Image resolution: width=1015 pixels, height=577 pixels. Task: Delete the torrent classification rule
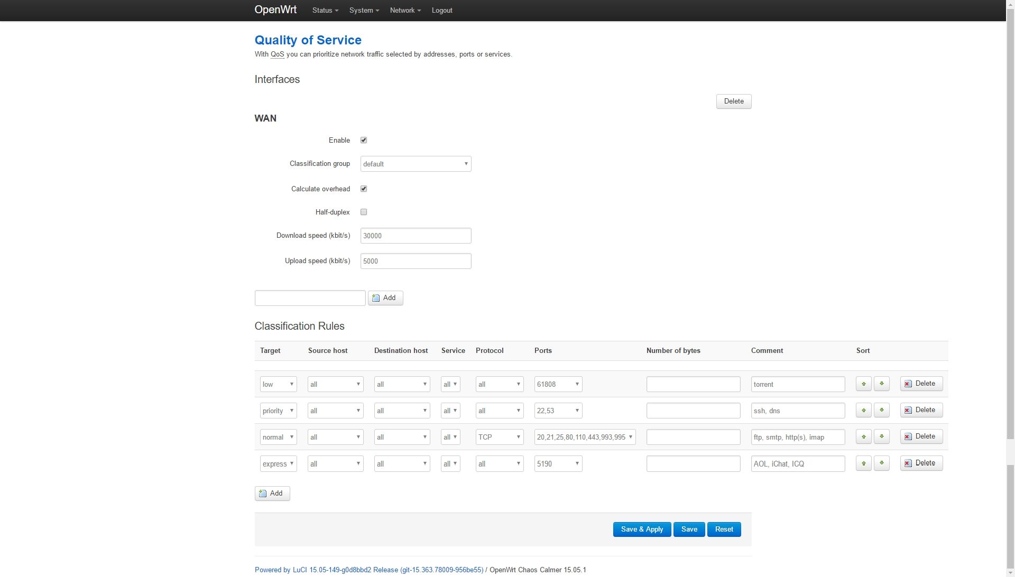click(921, 384)
